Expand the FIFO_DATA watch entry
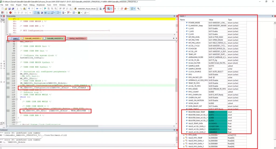The height and width of the screenshot is (149, 276). click(x=184, y=135)
